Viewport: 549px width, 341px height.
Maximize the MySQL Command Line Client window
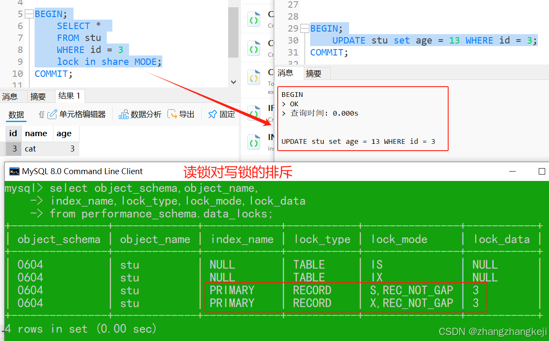click(x=542, y=172)
